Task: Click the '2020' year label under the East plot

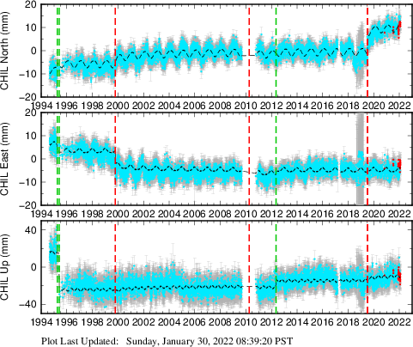Action: (374, 214)
